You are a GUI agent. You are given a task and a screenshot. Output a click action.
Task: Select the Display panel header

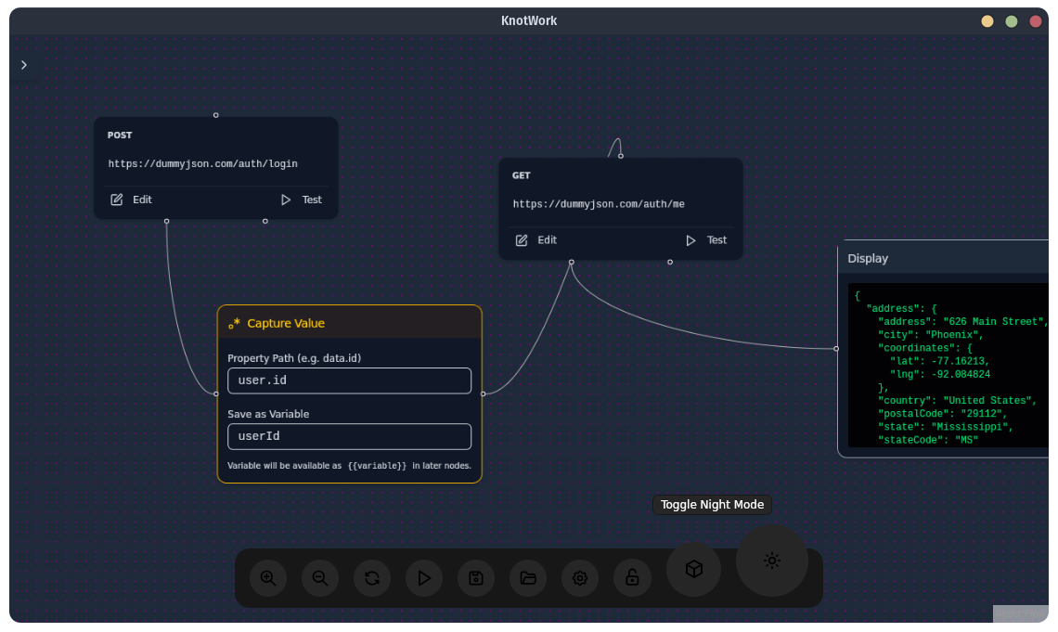(868, 258)
